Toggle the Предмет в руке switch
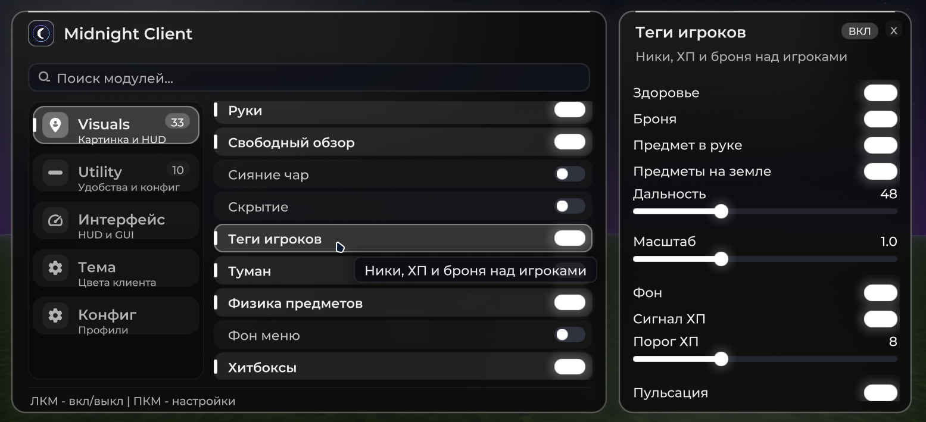926x422 pixels. (x=881, y=145)
